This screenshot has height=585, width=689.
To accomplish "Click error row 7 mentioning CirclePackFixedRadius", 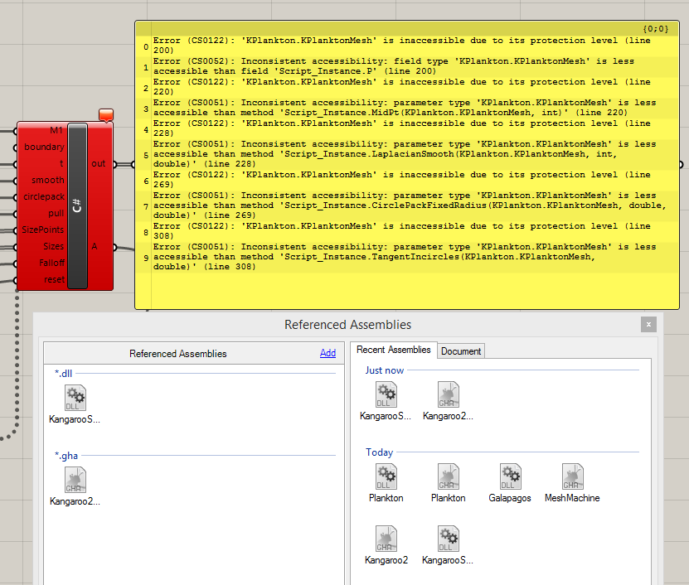I will pos(407,205).
